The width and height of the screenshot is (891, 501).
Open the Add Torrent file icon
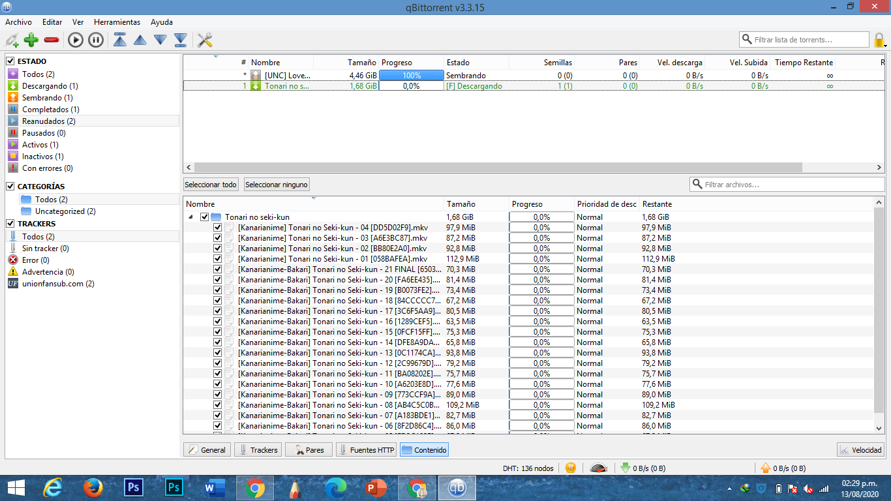coord(31,40)
